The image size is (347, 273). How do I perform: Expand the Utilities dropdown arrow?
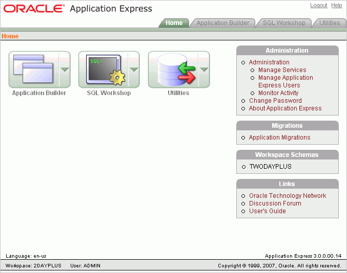click(x=203, y=70)
